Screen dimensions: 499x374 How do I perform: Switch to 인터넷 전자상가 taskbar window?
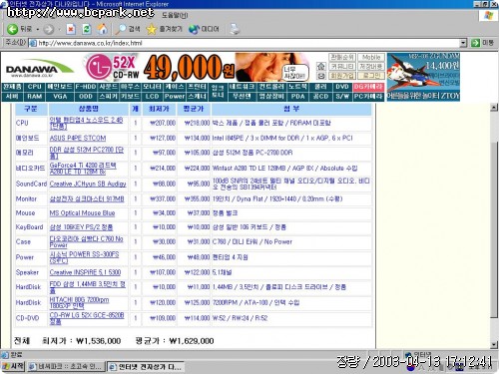[146, 367]
